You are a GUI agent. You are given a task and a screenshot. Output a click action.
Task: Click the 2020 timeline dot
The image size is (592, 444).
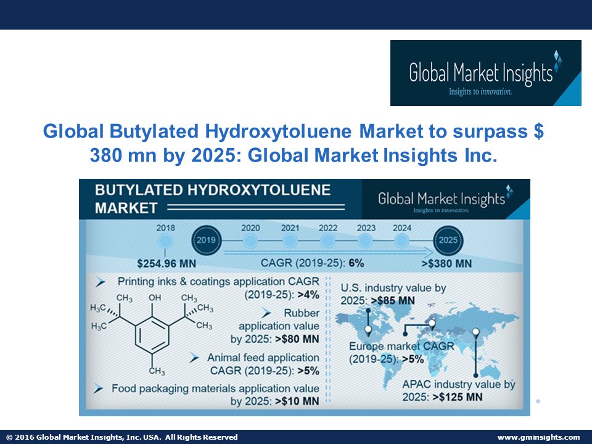[x=250, y=240]
